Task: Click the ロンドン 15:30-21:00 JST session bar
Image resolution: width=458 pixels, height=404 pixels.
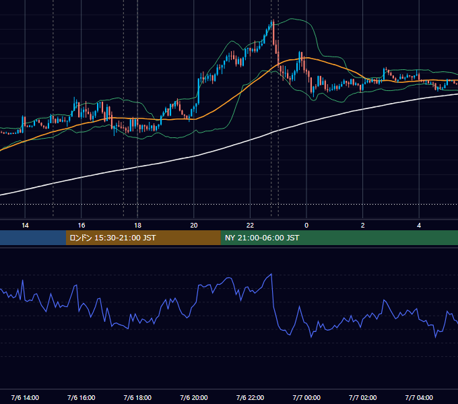Action: pyautogui.click(x=143, y=238)
